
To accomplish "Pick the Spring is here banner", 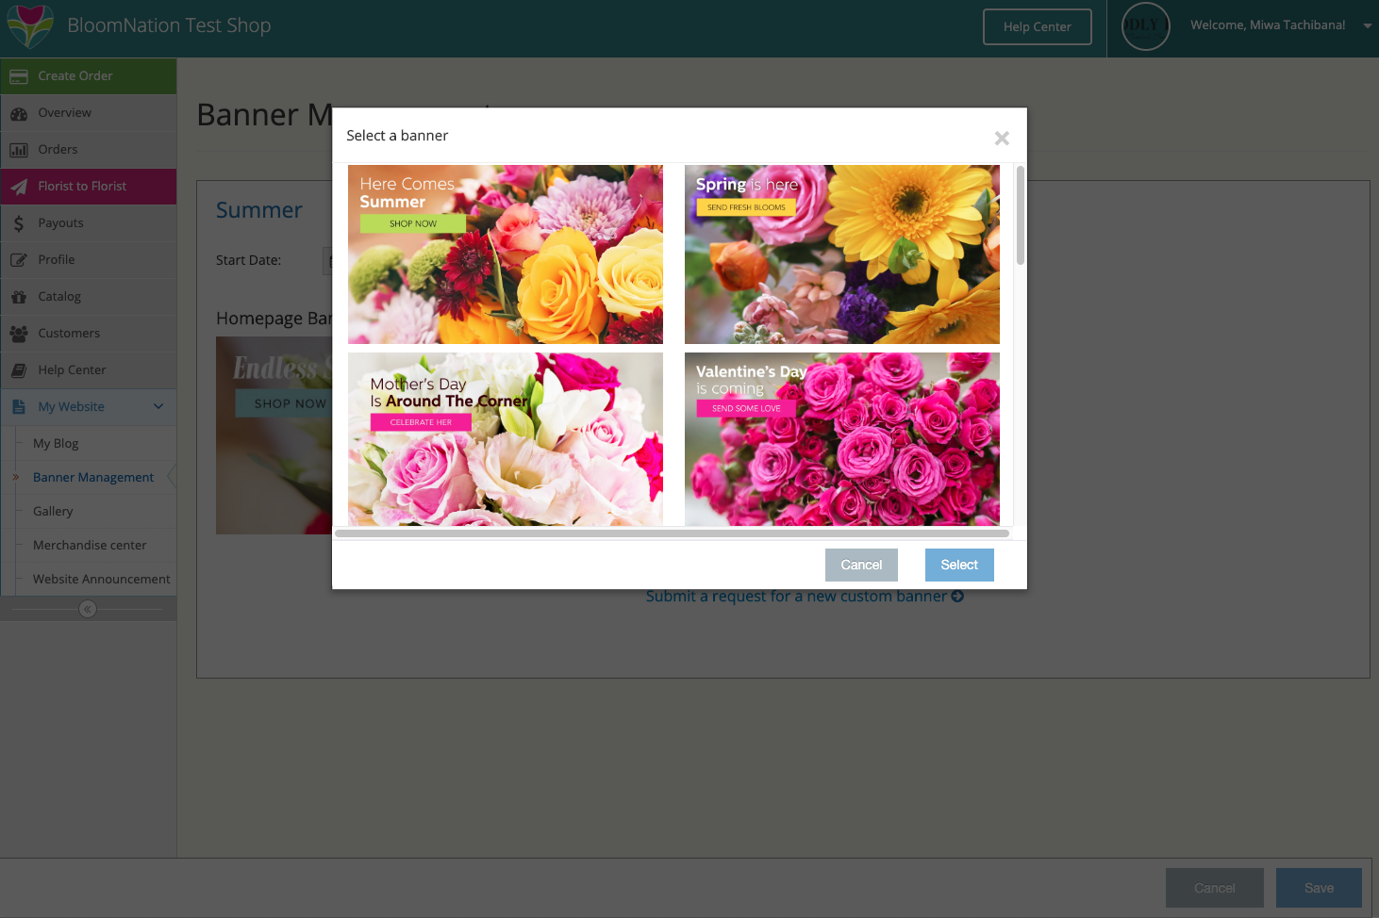I will [841, 254].
